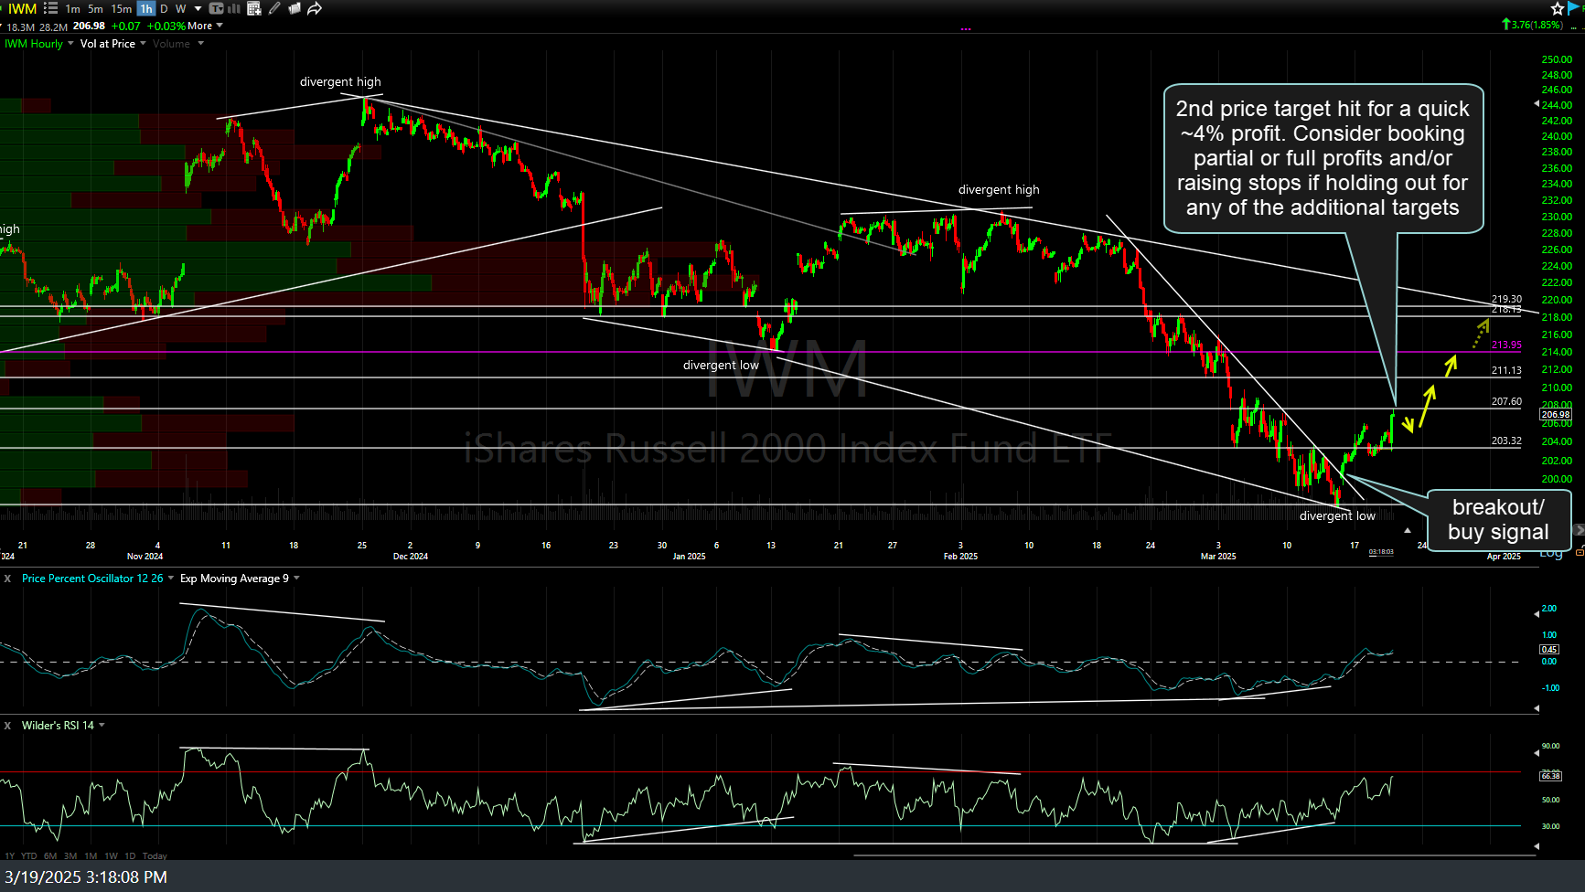
Task: Click the text annotation tool icon
Action: point(217,8)
